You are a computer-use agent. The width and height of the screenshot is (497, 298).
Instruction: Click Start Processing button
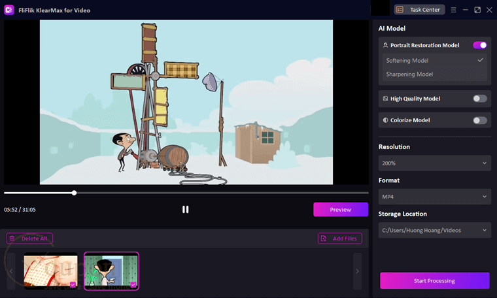tap(435, 280)
